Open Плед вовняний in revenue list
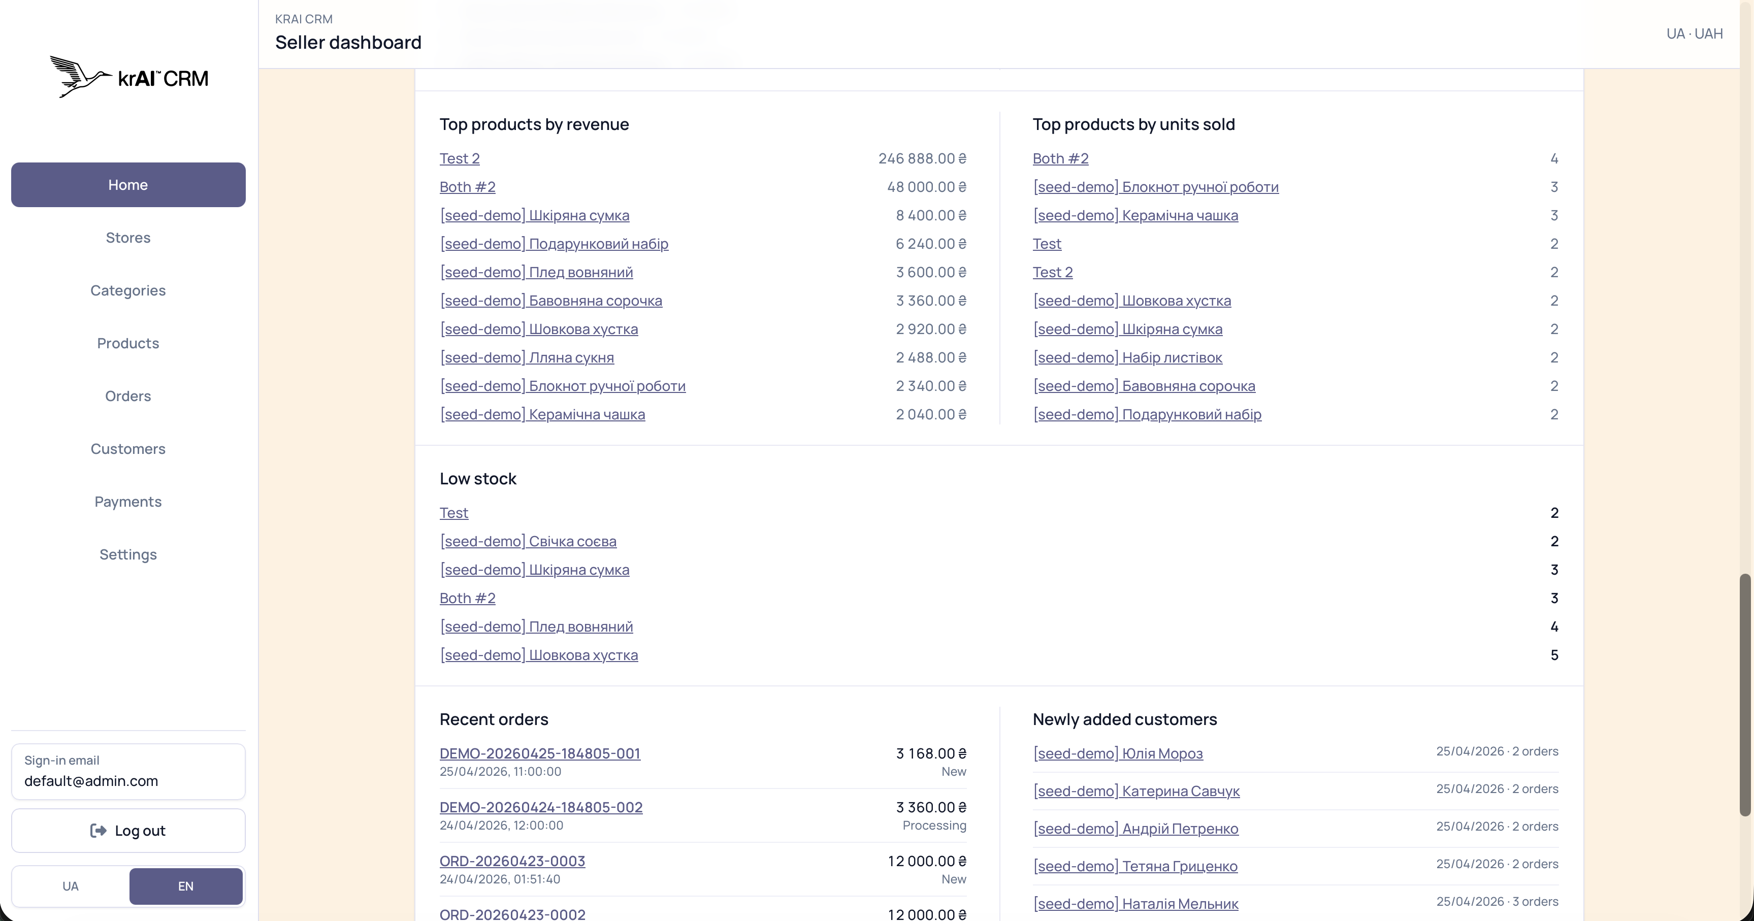1754x921 pixels. coord(536,272)
